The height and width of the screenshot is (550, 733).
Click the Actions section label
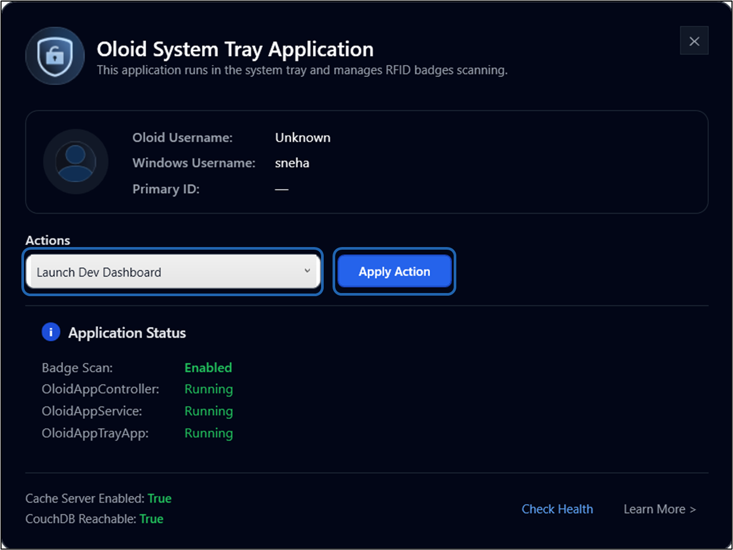48,240
